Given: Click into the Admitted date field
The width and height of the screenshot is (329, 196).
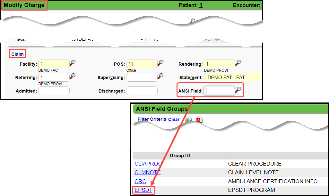Looking at the screenshot, I should tap(54, 91).
